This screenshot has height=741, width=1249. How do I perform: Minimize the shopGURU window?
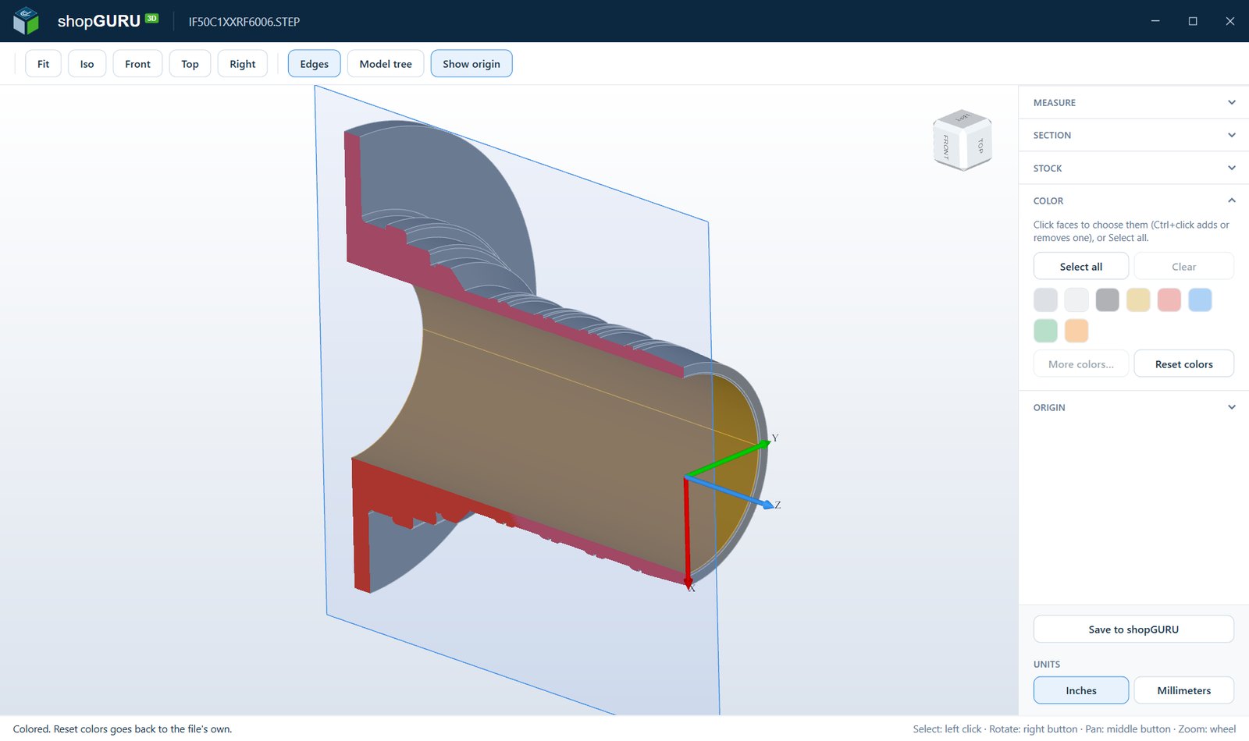tap(1155, 21)
